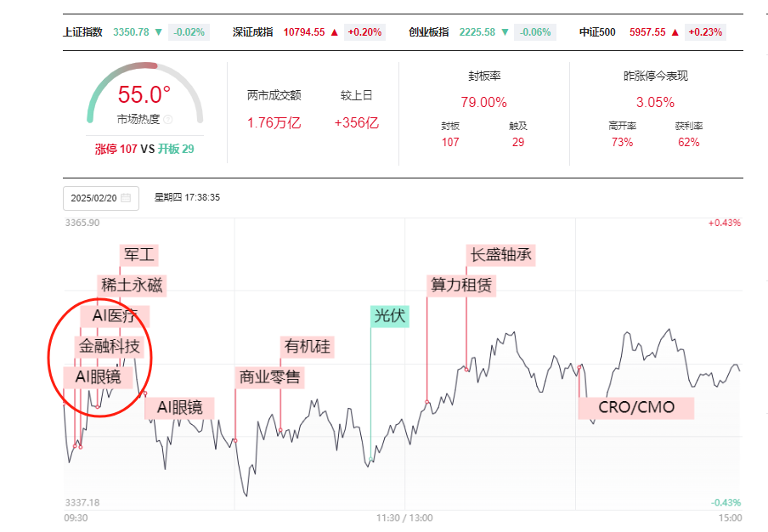Image resolution: width=768 pixels, height=532 pixels.
Task: Click the help icon beside 市场热度
Action: [x=168, y=119]
